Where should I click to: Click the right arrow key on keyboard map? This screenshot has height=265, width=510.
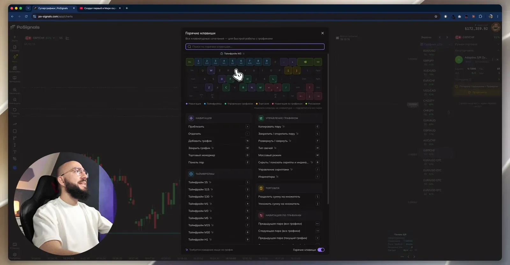coord(318,96)
